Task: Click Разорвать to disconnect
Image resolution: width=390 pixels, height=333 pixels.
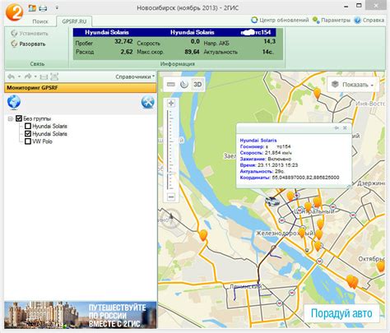Action: [28, 44]
